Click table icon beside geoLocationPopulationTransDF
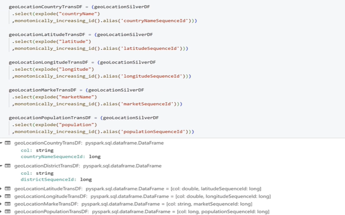 [8, 212]
